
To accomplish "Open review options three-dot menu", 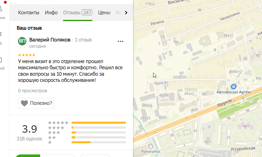I will 120,41.
